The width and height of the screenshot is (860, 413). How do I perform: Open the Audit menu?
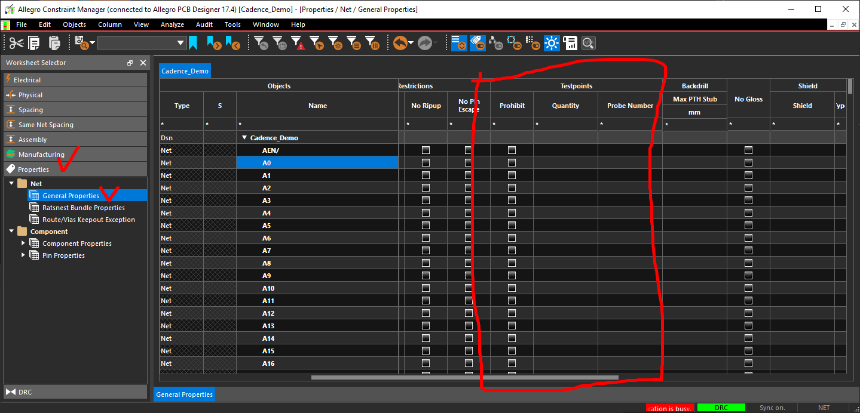[204, 24]
